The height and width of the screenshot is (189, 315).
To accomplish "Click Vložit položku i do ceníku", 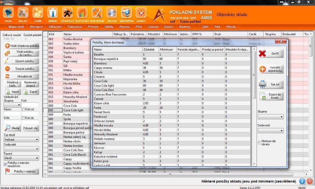I will tap(22, 53).
